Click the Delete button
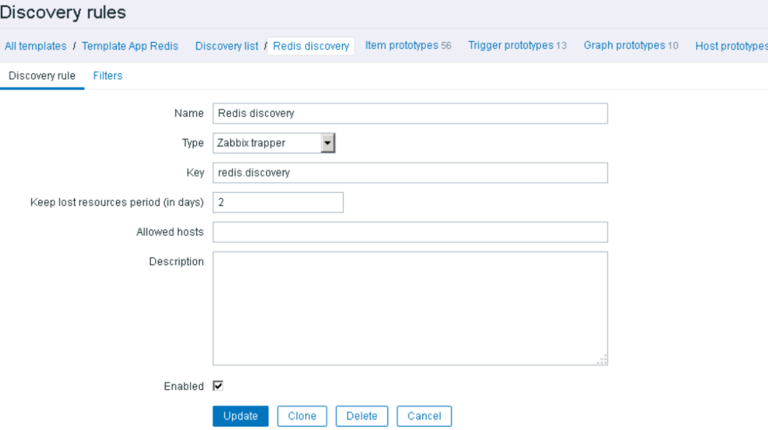 (361, 416)
